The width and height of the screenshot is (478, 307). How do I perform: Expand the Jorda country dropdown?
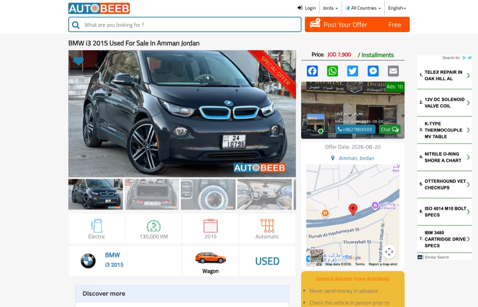[x=330, y=8]
